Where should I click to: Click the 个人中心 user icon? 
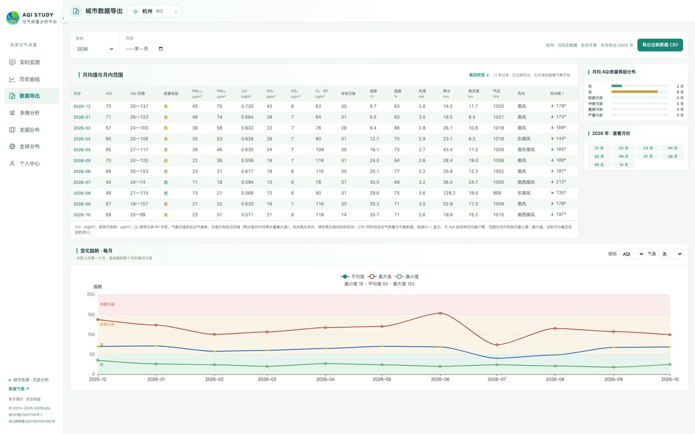point(12,163)
